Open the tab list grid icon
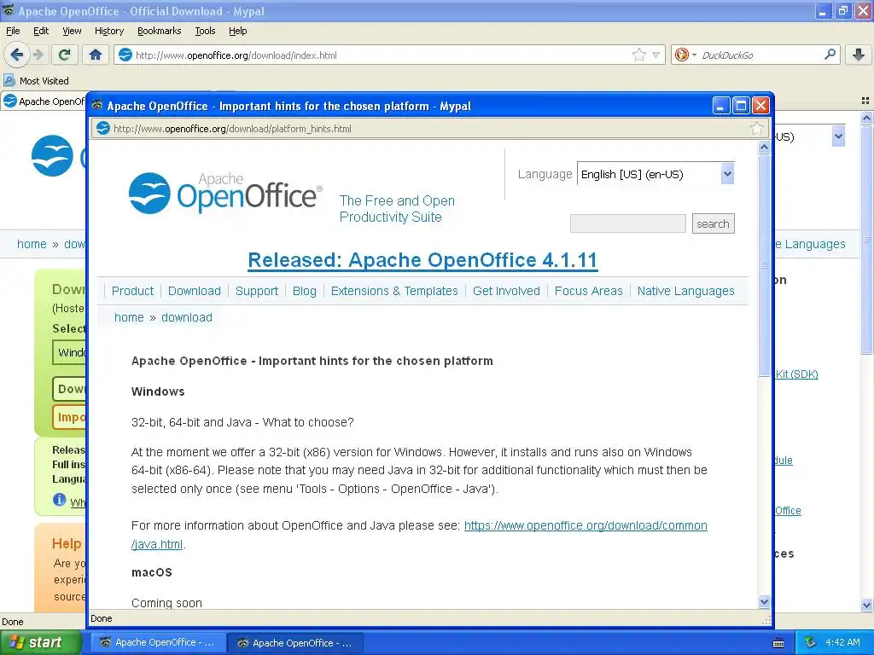Screen dimensions: 874x655 pos(865,101)
